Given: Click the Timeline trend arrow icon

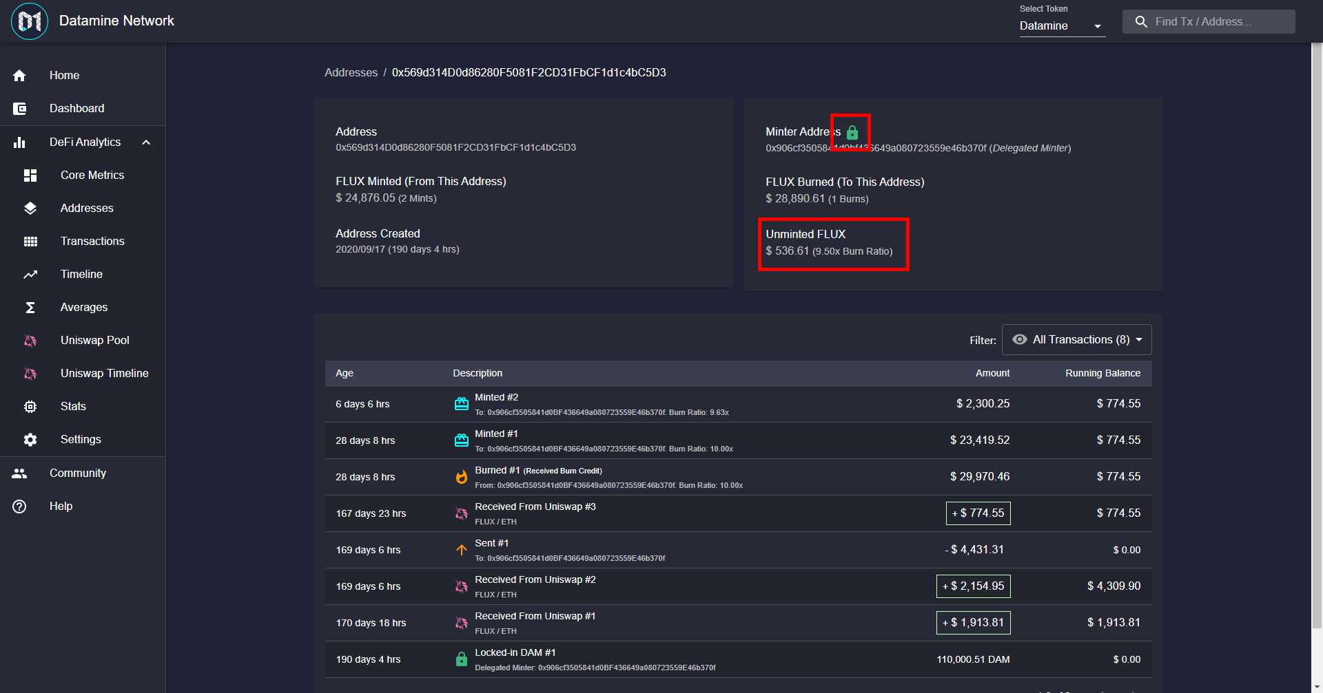Looking at the screenshot, I should pyautogui.click(x=30, y=275).
